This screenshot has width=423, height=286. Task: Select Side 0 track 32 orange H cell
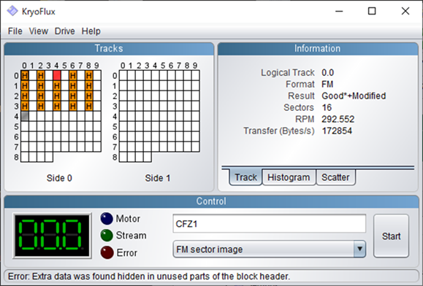41,106
